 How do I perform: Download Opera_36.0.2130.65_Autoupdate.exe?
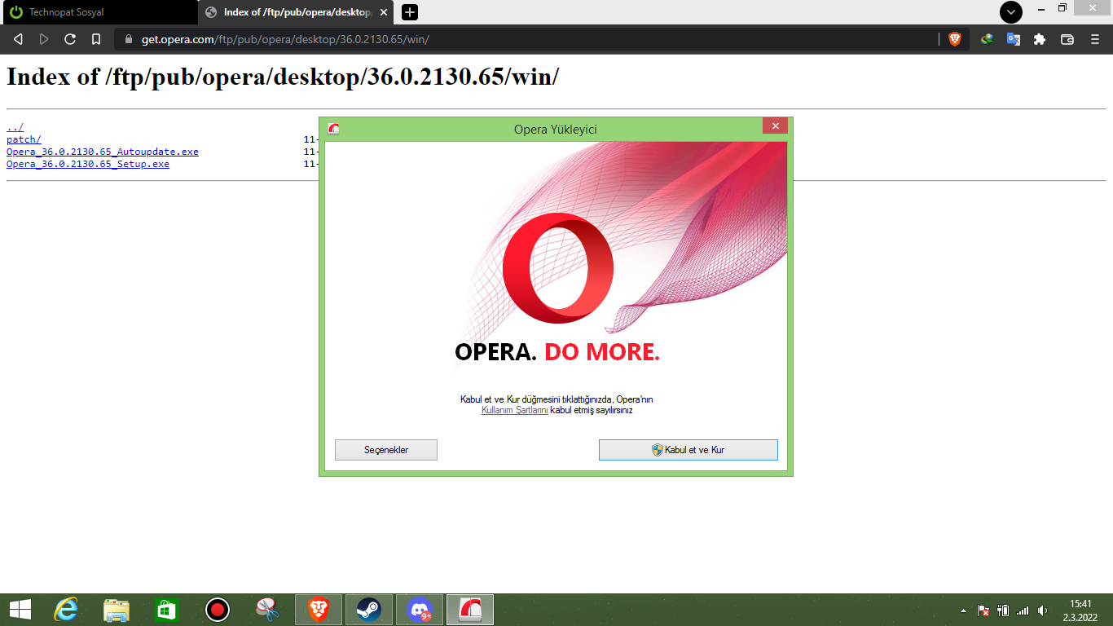click(x=103, y=152)
